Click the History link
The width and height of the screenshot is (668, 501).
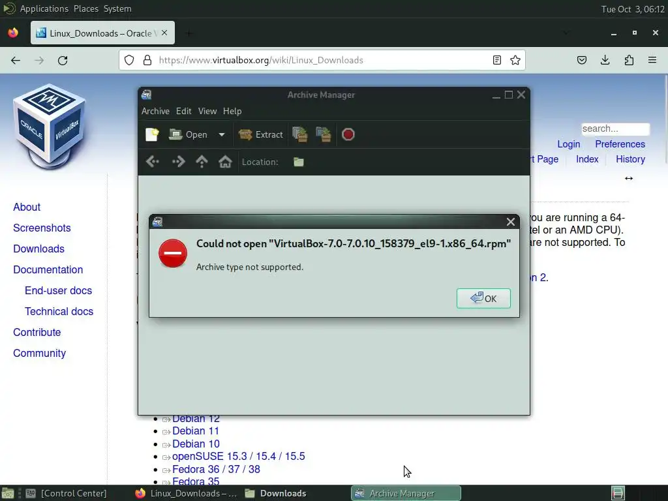pyautogui.click(x=631, y=159)
